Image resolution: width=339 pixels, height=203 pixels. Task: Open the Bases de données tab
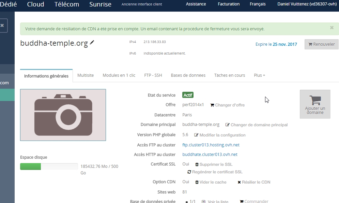(x=188, y=75)
